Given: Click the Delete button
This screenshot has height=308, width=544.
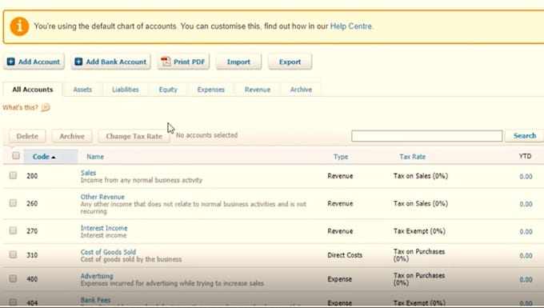Looking at the screenshot, I should coord(27,136).
